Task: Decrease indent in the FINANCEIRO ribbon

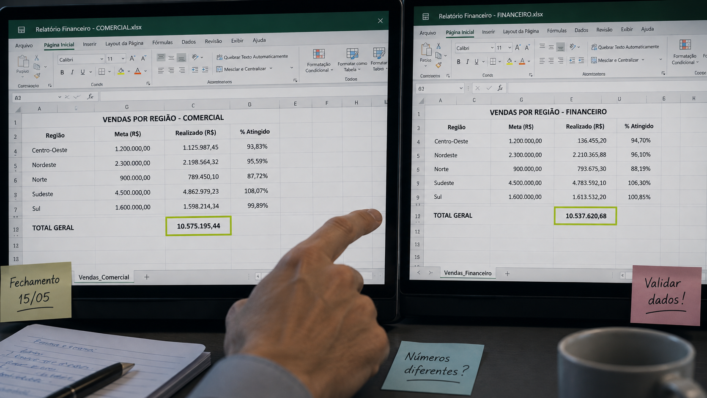Action: tap(572, 60)
